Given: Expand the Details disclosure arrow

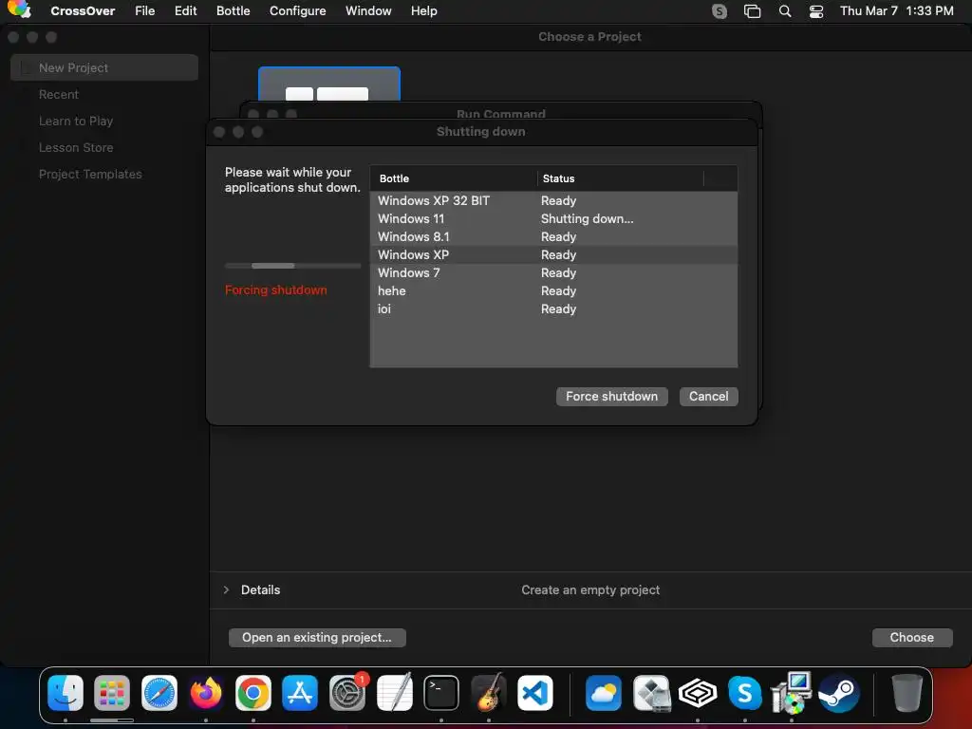Looking at the screenshot, I should click(x=226, y=589).
